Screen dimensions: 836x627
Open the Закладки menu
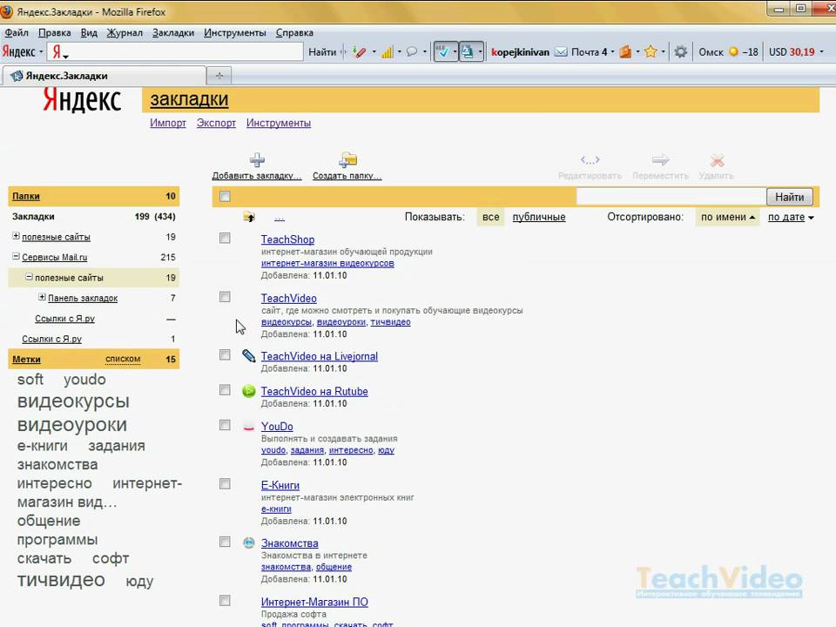[173, 32]
